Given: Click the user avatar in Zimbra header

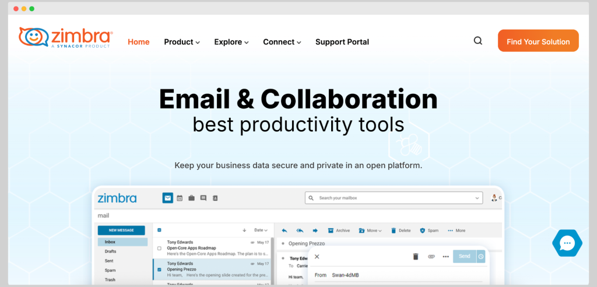Looking at the screenshot, I should pos(494,198).
